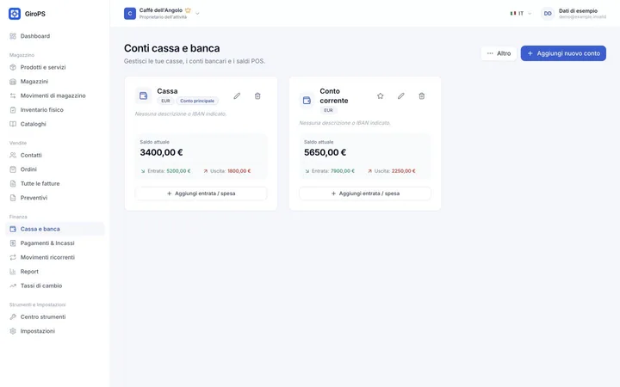Open Contatti in the sidebar

(55, 155)
